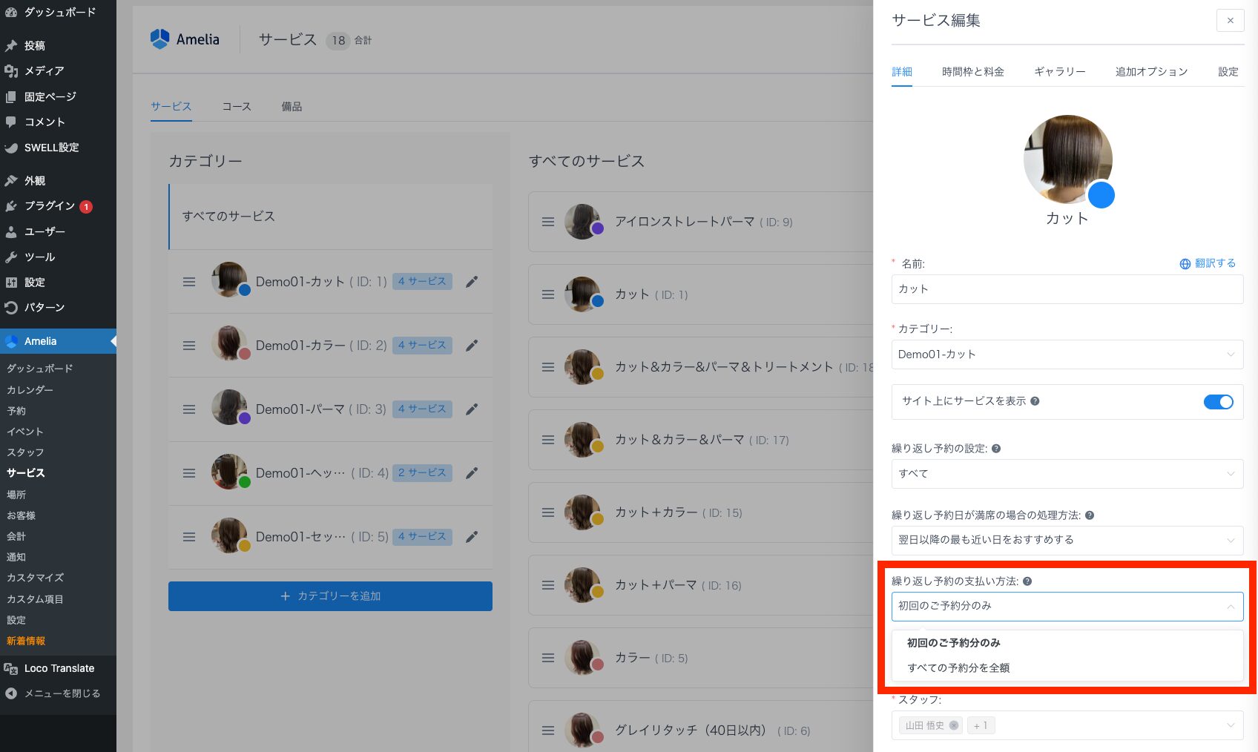The width and height of the screenshot is (1258, 752).
Task: Toggle サイト上にサービスを表示 switch
Action: pos(1218,402)
